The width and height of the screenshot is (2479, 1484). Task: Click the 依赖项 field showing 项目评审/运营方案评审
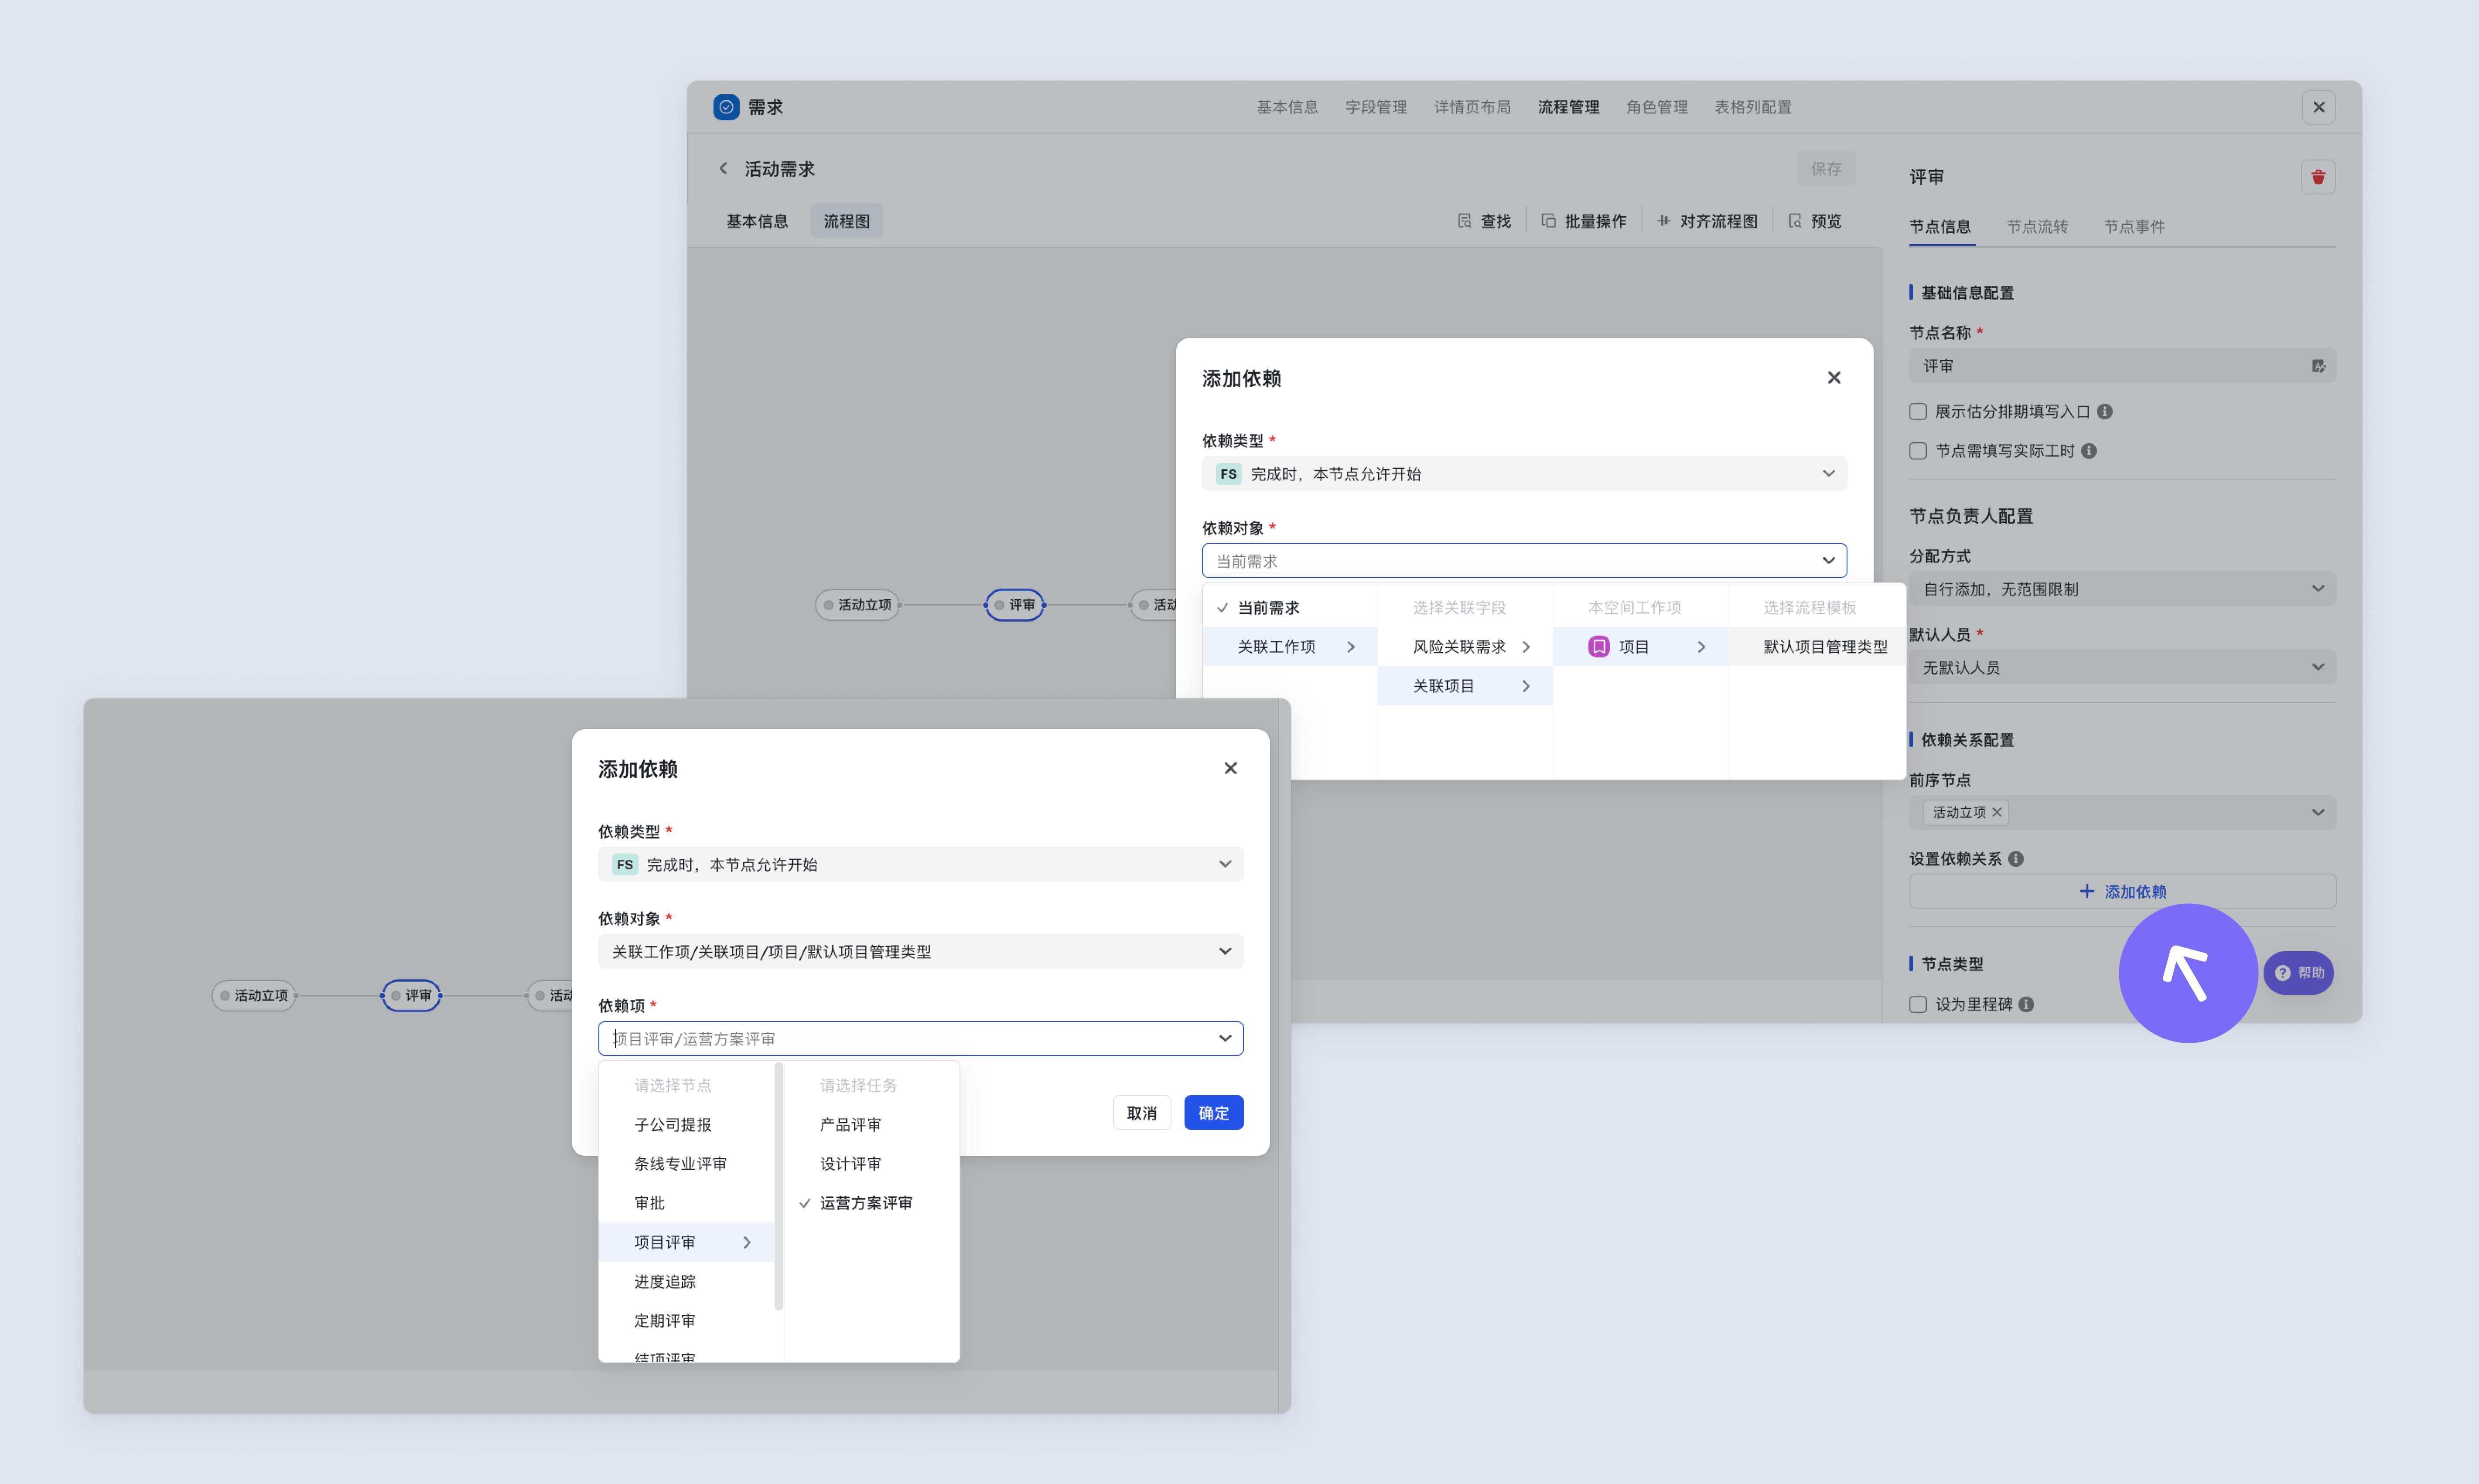[920, 1039]
